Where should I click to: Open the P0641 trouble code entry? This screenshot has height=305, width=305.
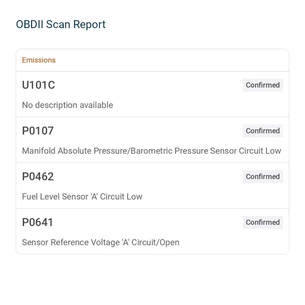[x=152, y=231]
